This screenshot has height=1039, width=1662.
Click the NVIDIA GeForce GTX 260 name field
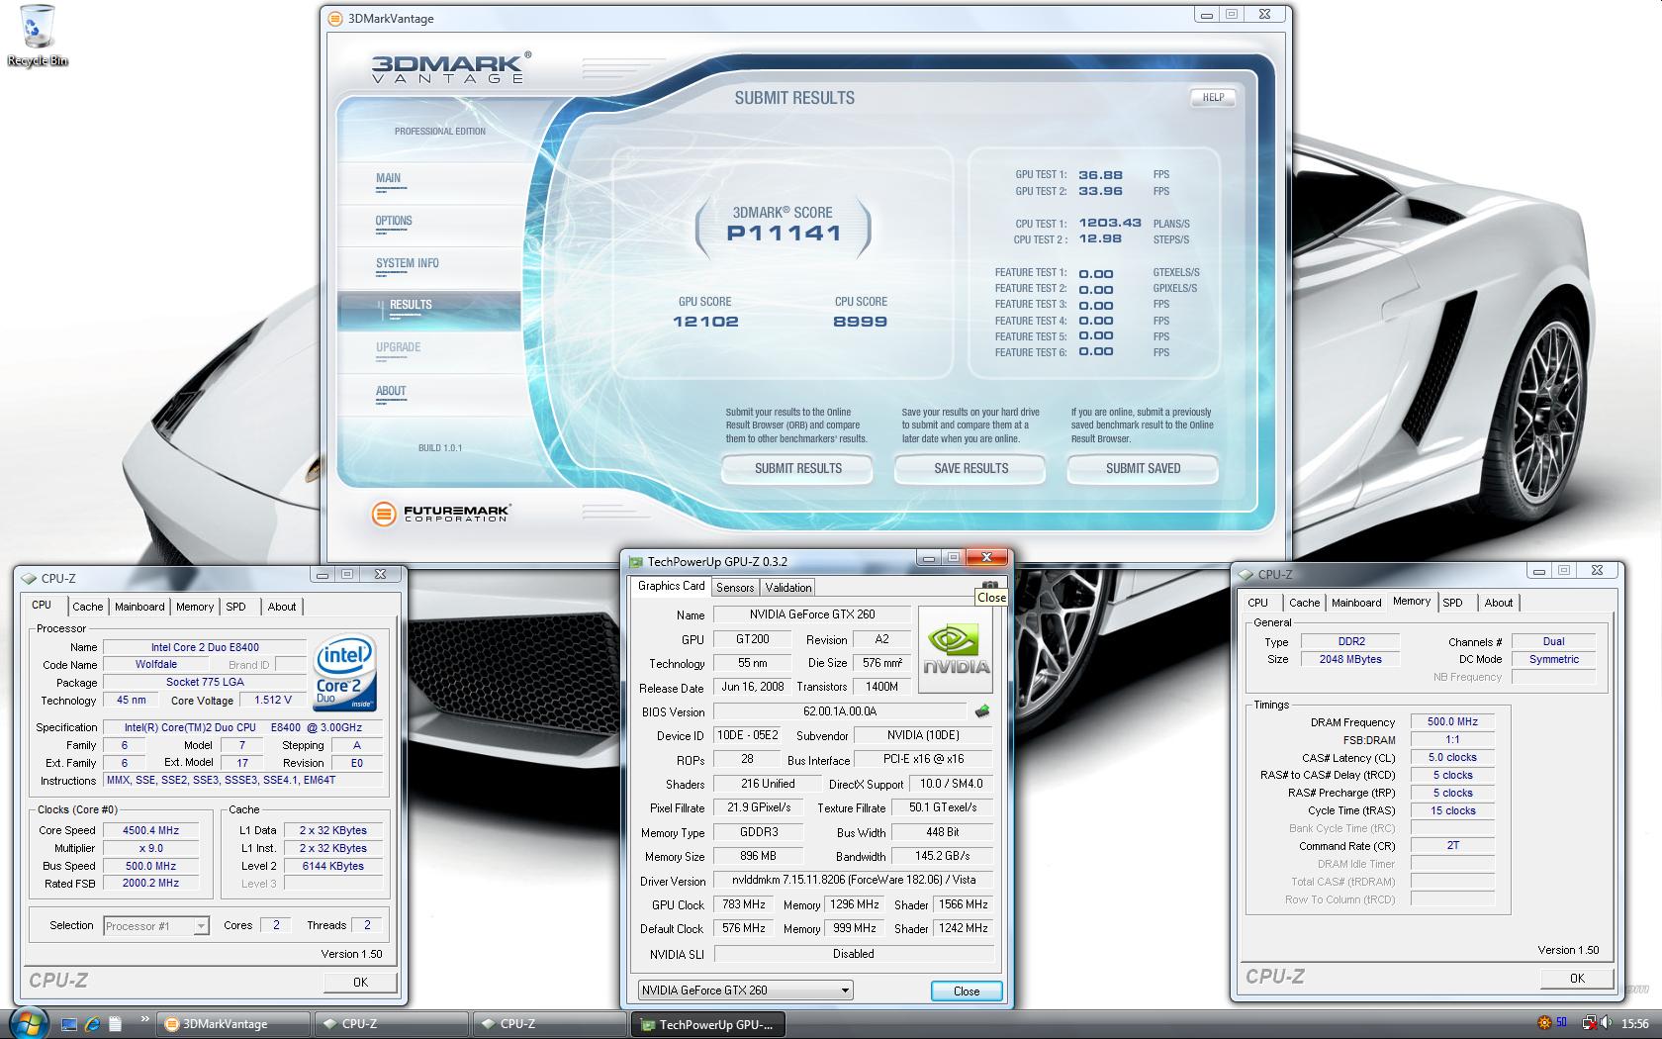(812, 614)
